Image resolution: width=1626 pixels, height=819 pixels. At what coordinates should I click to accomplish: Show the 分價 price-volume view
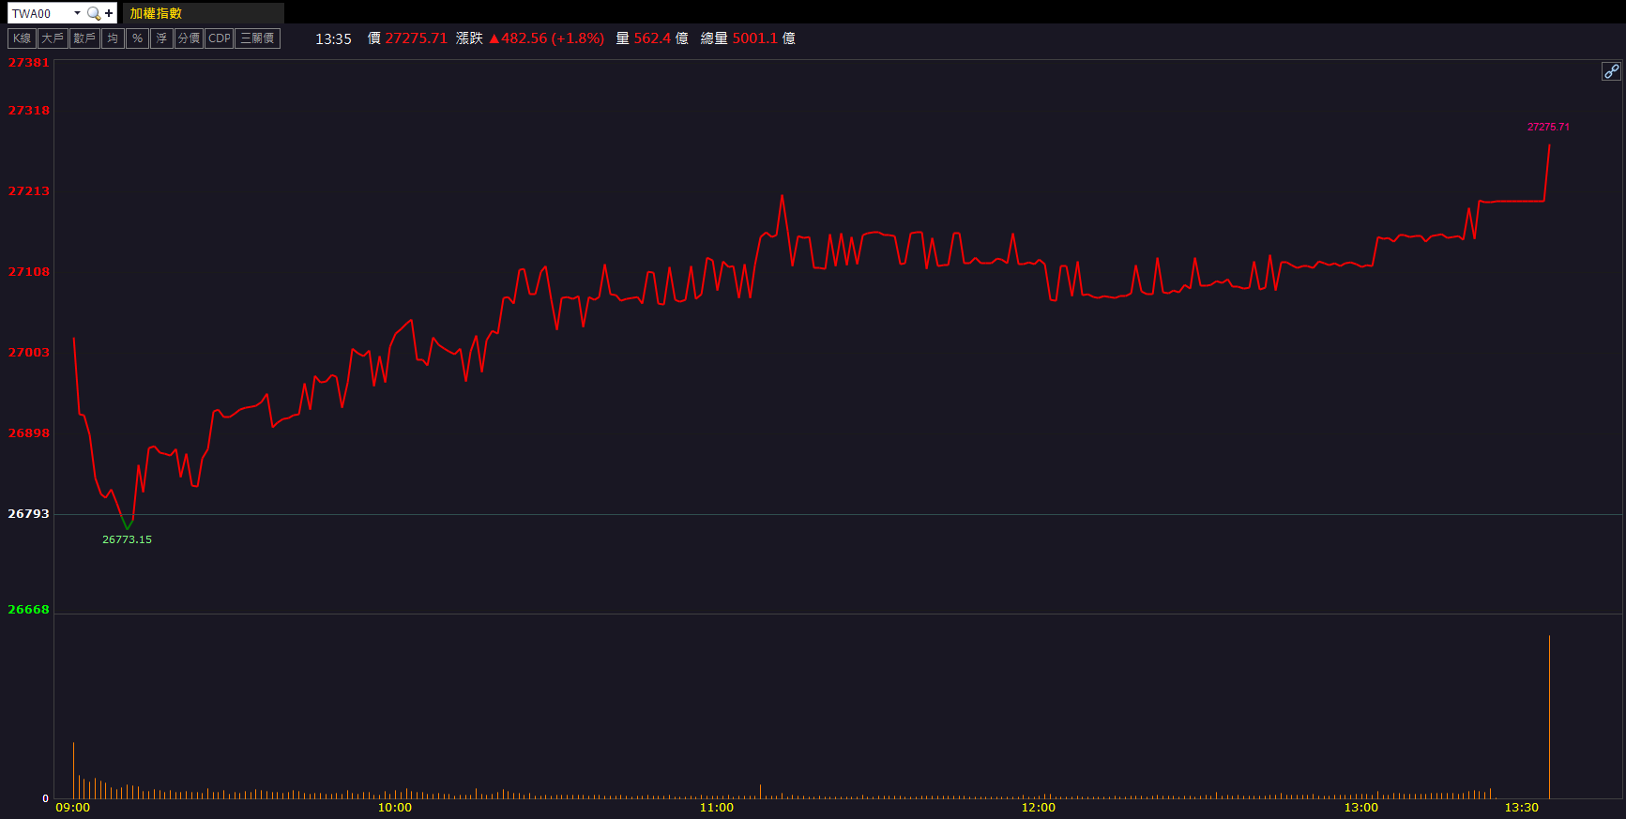pos(189,38)
